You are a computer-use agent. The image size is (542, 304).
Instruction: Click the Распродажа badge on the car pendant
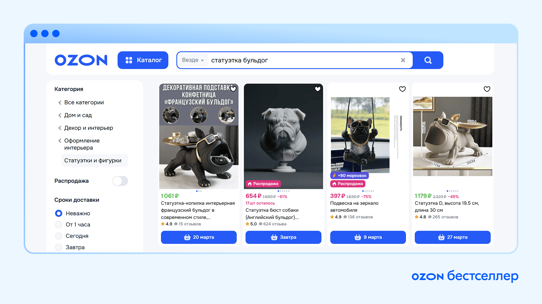(348, 184)
